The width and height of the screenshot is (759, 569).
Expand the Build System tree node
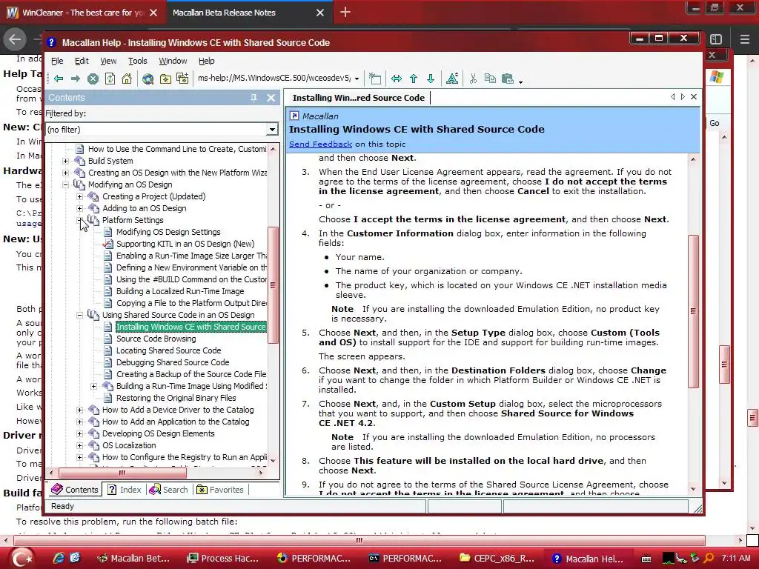(65, 161)
